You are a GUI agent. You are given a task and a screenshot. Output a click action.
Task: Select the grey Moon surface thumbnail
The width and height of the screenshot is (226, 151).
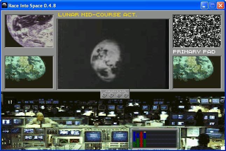click(x=29, y=31)
